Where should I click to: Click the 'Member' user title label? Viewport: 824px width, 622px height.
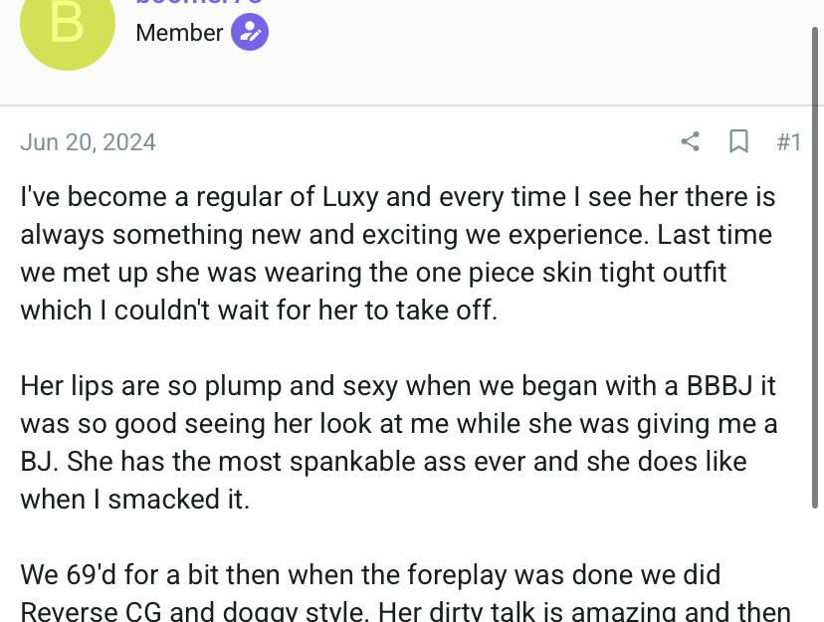click(179, 32)
